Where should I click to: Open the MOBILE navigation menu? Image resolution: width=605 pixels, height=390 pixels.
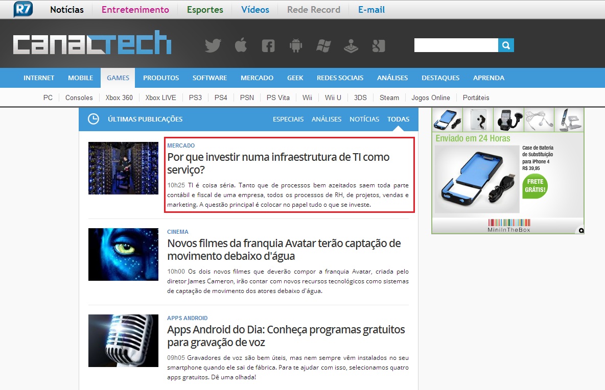tap(81, 78)
